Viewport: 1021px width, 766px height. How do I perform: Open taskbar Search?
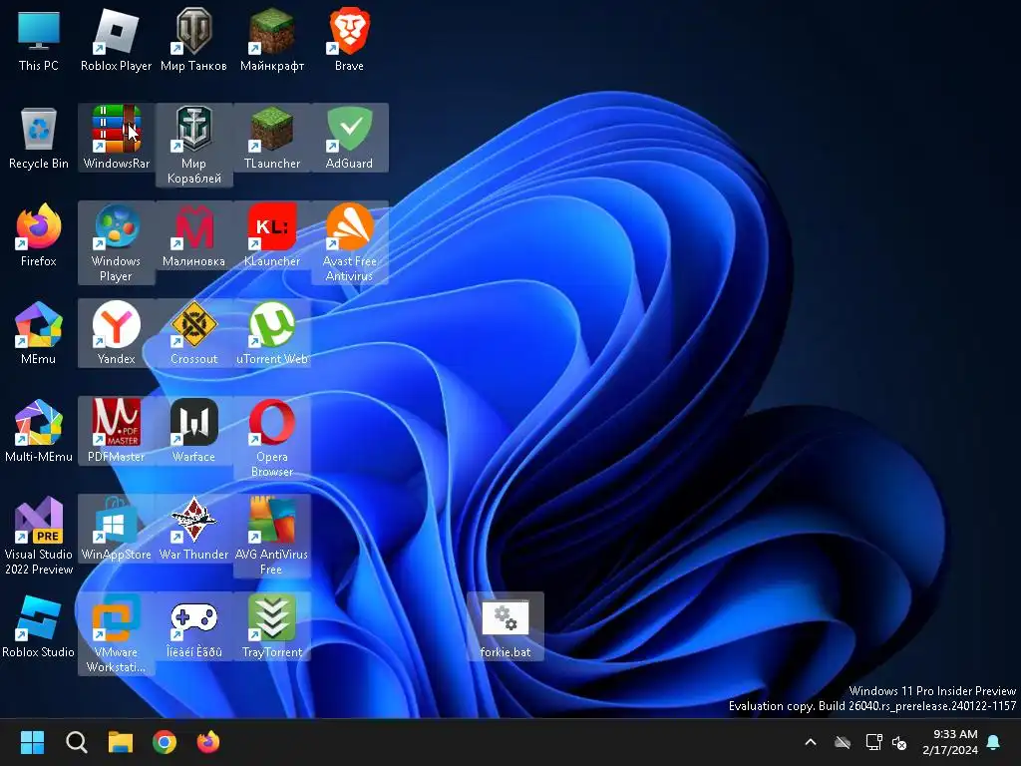tap(76, 742)
